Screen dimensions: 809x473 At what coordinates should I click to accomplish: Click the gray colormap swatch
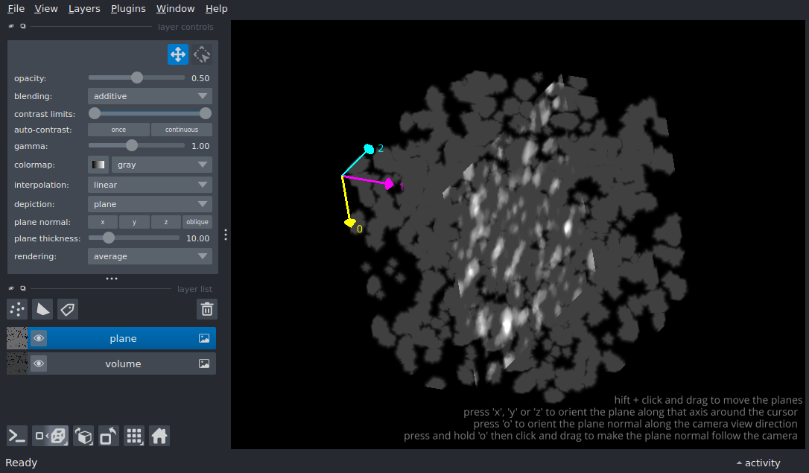tap(98, 165)
